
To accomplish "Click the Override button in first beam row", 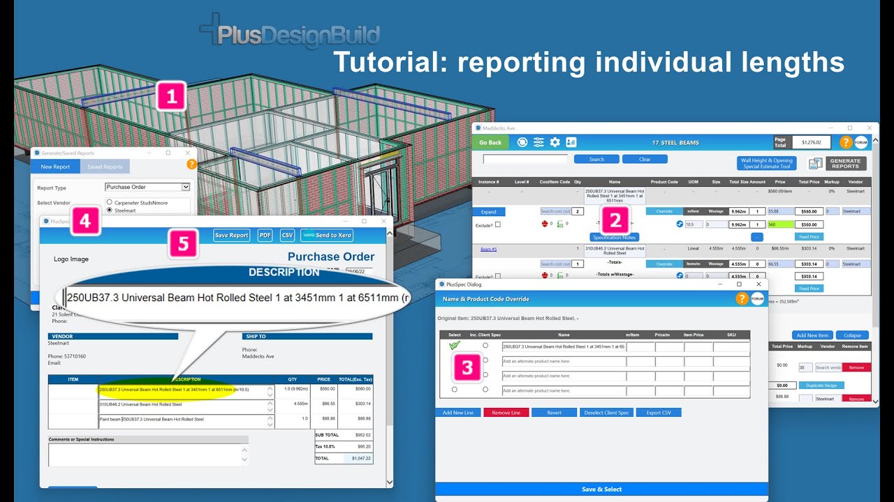I will point(664,211).
